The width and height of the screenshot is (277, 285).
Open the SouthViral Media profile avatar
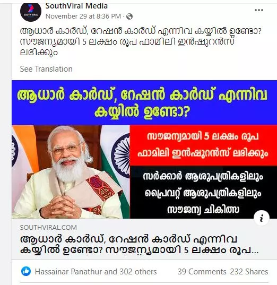pos(31,11)
